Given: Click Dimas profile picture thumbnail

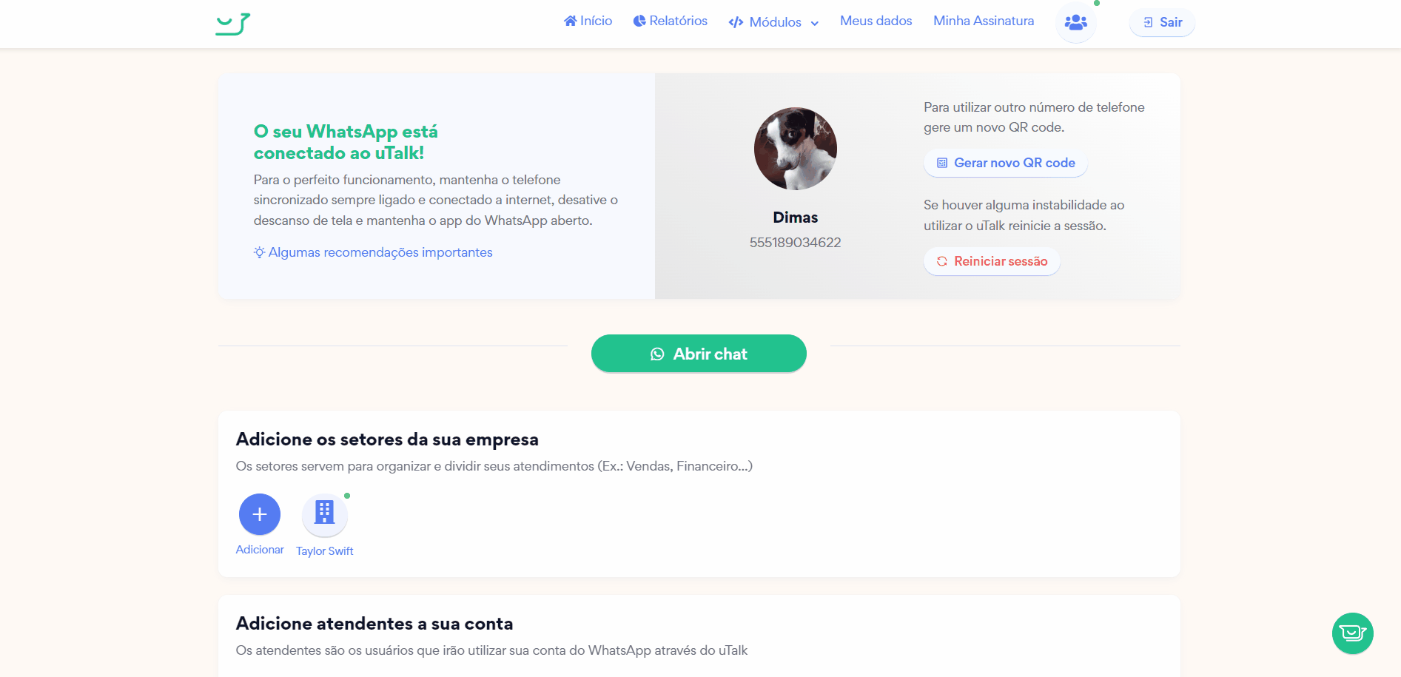Looking at the screenshot, I should click(796, 149).
